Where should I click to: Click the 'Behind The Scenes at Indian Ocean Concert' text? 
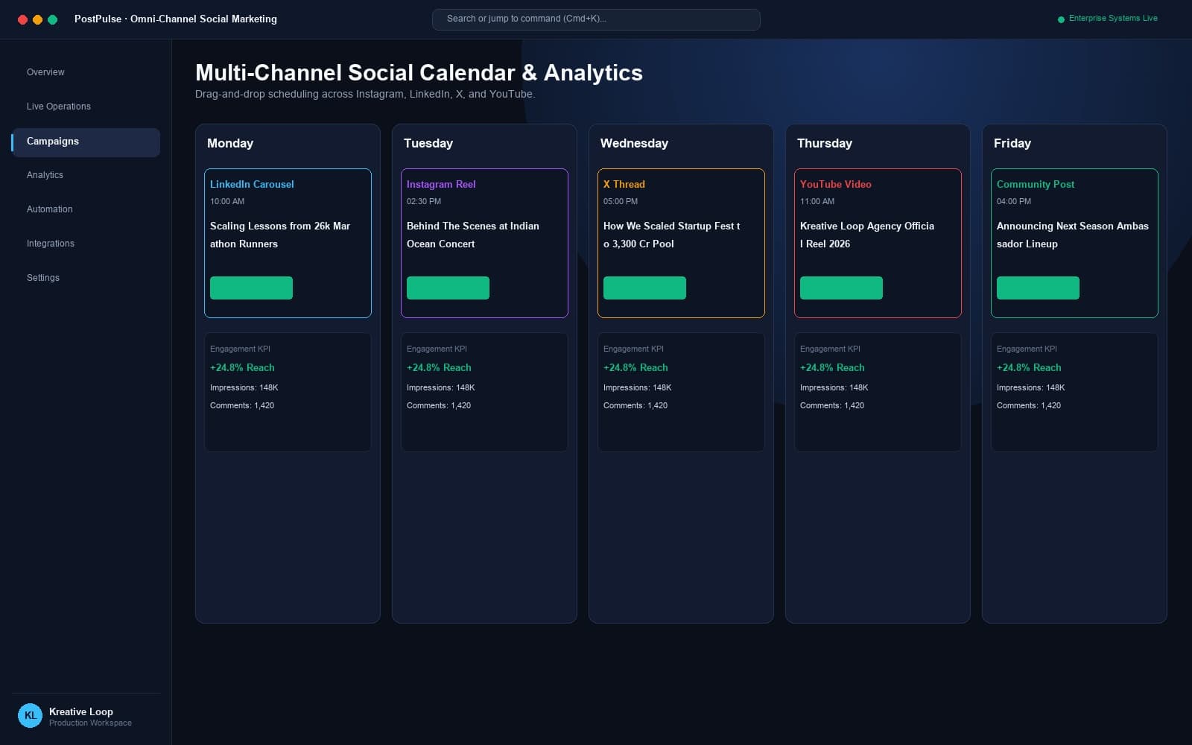point(473,235)
